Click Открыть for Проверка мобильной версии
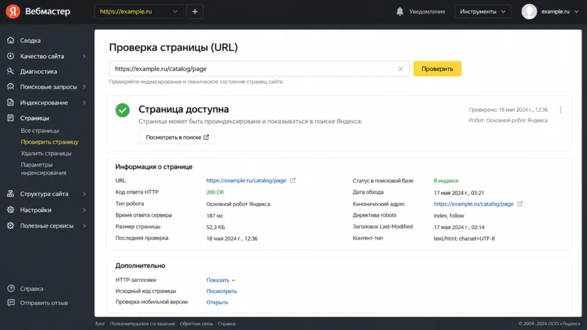Screen dimensions: 587x330 tap(217, 302)
